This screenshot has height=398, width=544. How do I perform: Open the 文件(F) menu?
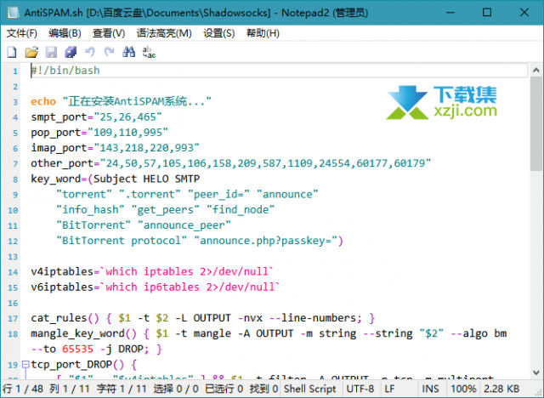(x=21, y=33)
